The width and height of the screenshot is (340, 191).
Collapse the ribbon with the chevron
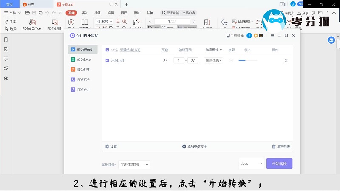tap(334, 13)
